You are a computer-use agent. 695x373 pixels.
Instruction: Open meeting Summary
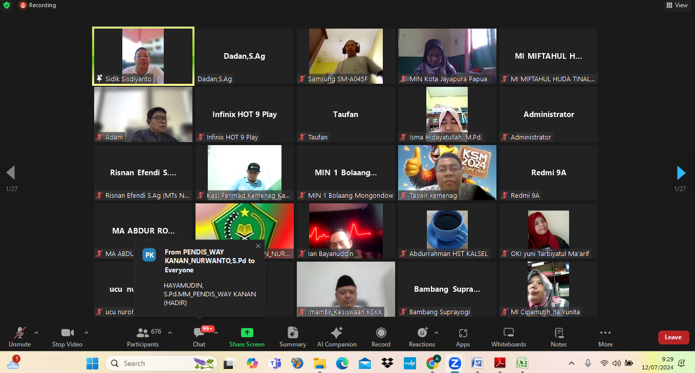[292, 333]
